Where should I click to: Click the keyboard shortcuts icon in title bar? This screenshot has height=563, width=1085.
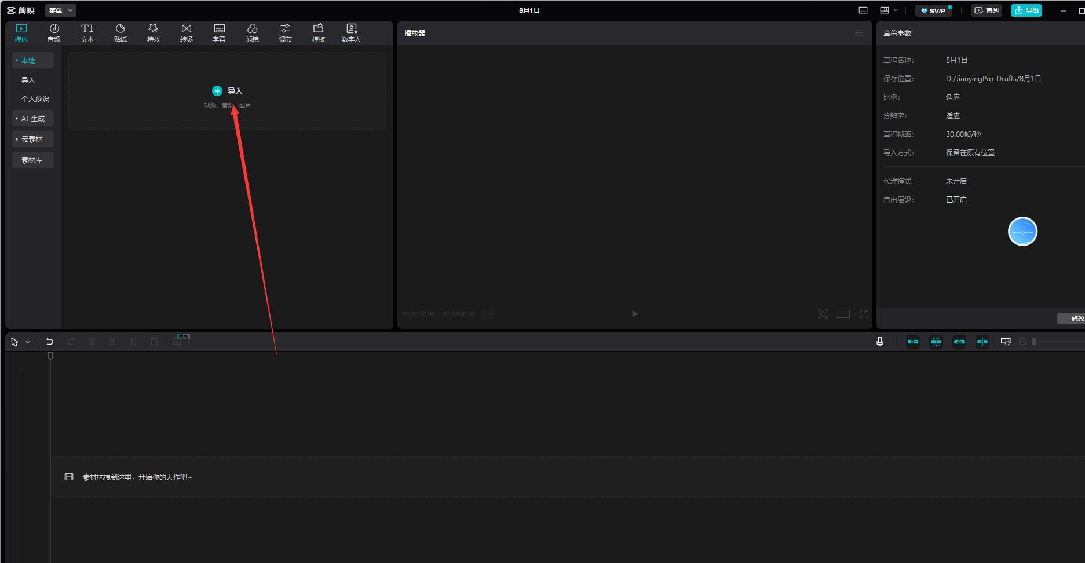(863, 10)
